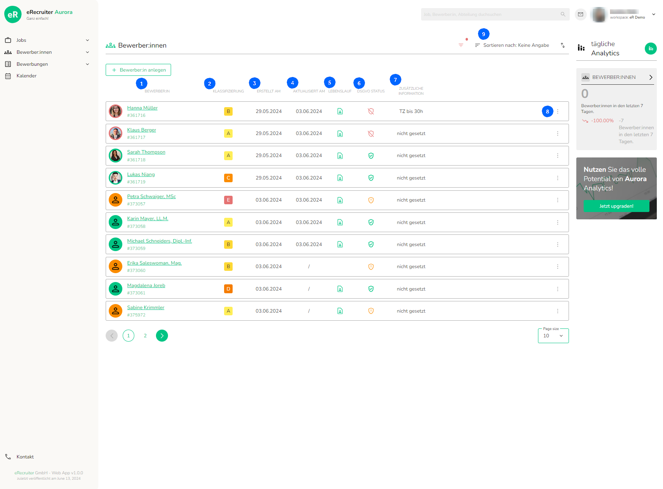
Task: Select page 1 in pagination
Action: point(128,336)
